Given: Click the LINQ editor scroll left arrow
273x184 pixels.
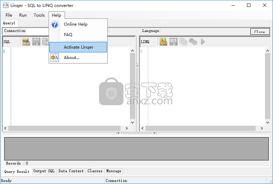Looking at the screenshot, I should 143,128.
